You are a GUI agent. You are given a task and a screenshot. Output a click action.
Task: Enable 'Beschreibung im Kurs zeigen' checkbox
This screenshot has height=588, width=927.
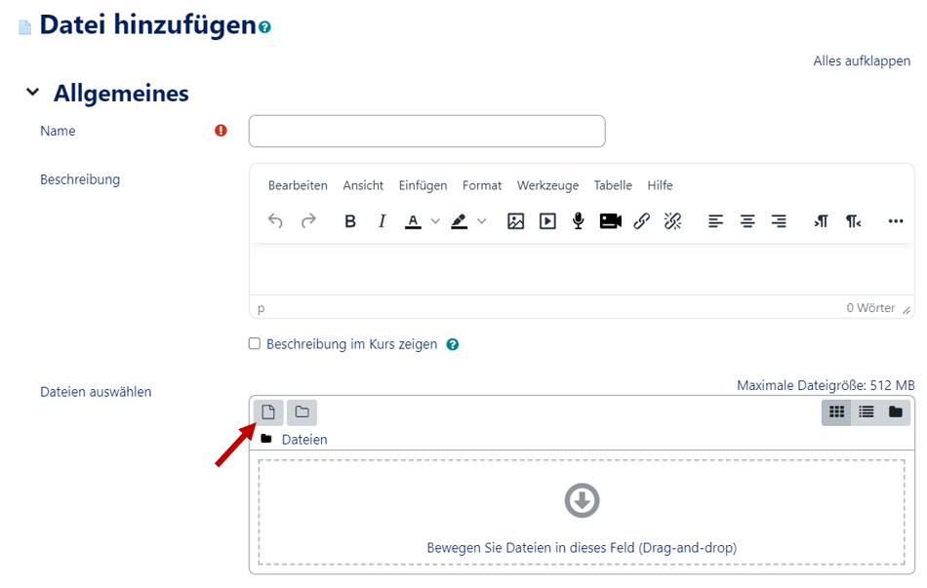(x=255, y=344)
